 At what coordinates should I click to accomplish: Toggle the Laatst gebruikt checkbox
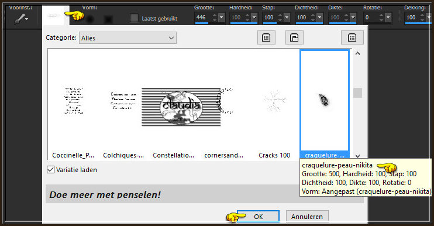click(135, 18)
